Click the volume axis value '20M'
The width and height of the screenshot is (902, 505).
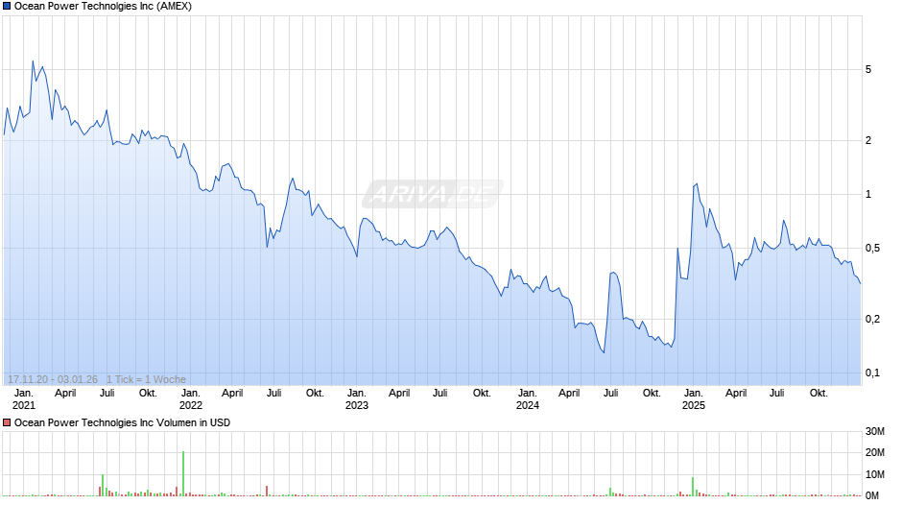click(x=875, y=452)
